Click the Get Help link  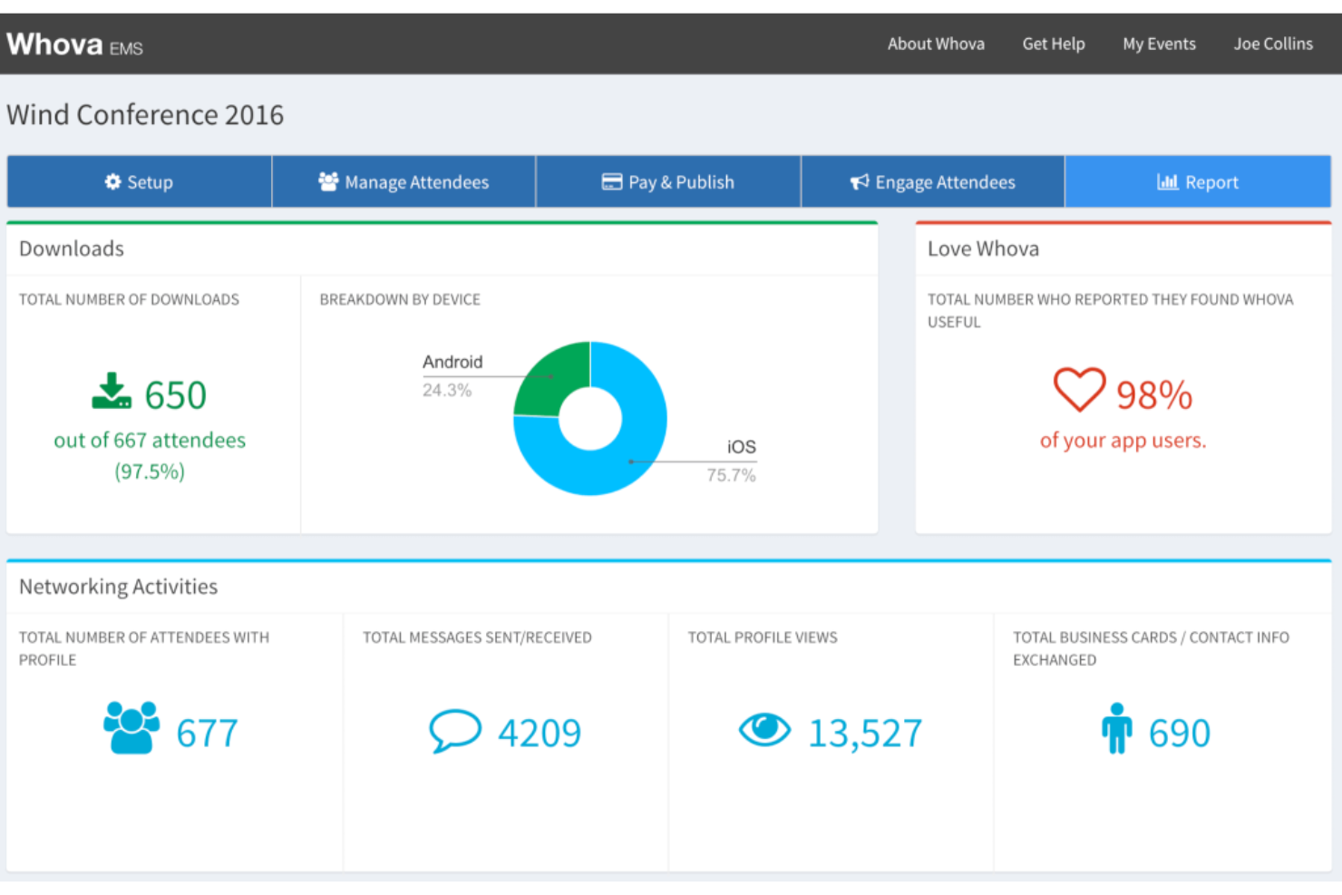[x=1053, y=44]
